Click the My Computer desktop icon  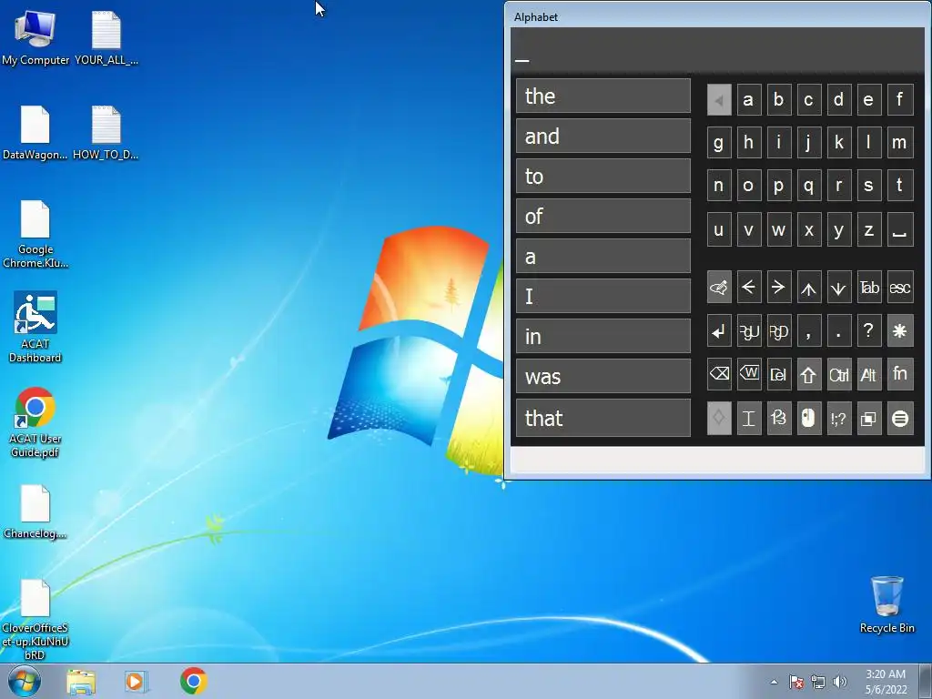tap(35, 37)
